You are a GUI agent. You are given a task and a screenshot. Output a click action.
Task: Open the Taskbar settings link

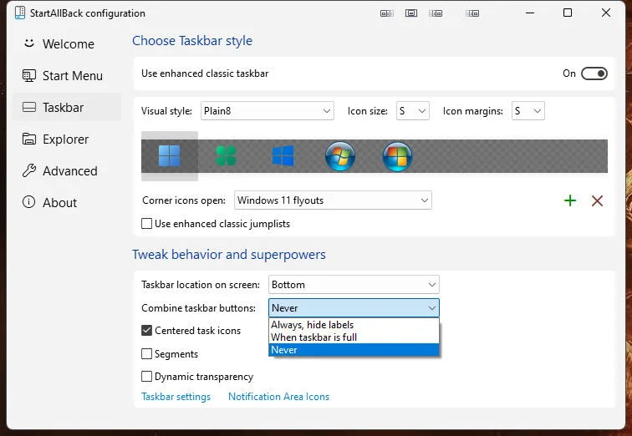176,397
